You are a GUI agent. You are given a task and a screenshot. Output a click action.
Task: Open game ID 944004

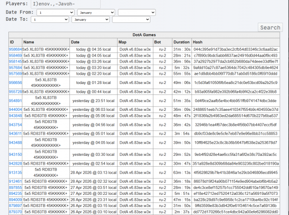(15, 110)
